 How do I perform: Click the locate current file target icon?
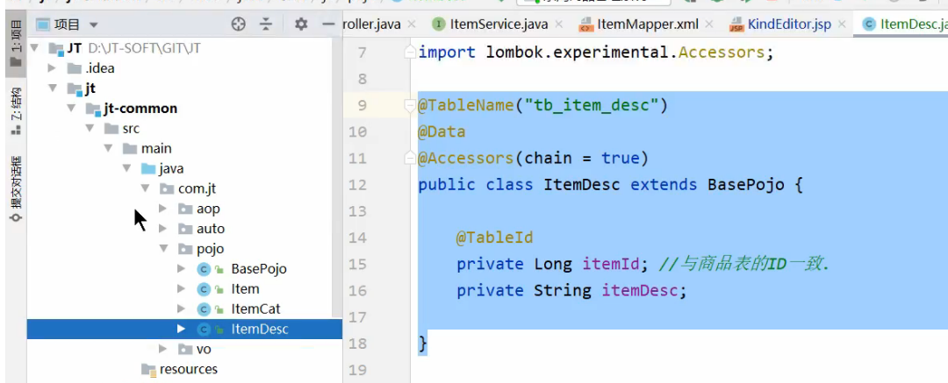[239, 25]
